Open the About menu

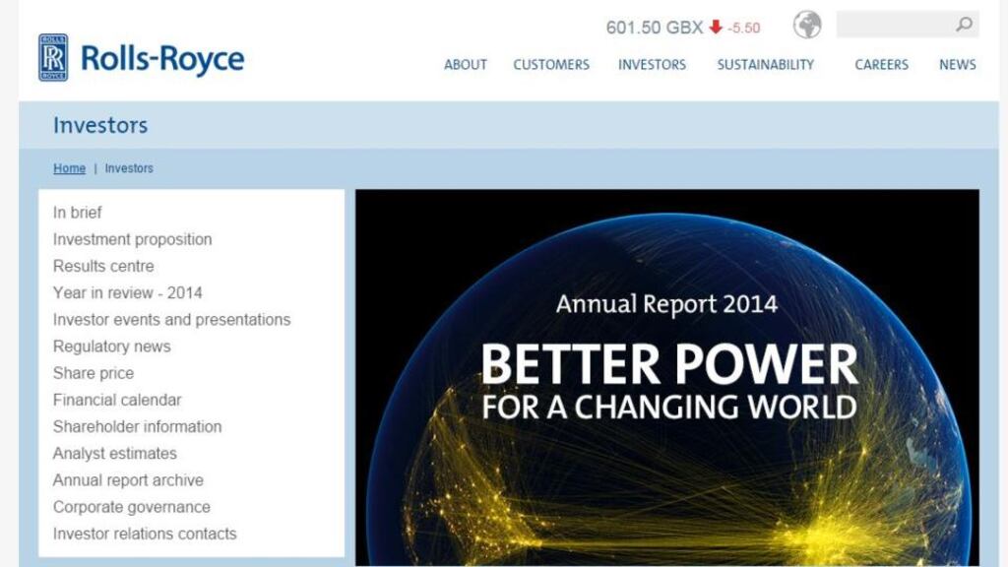pos(466,65)
